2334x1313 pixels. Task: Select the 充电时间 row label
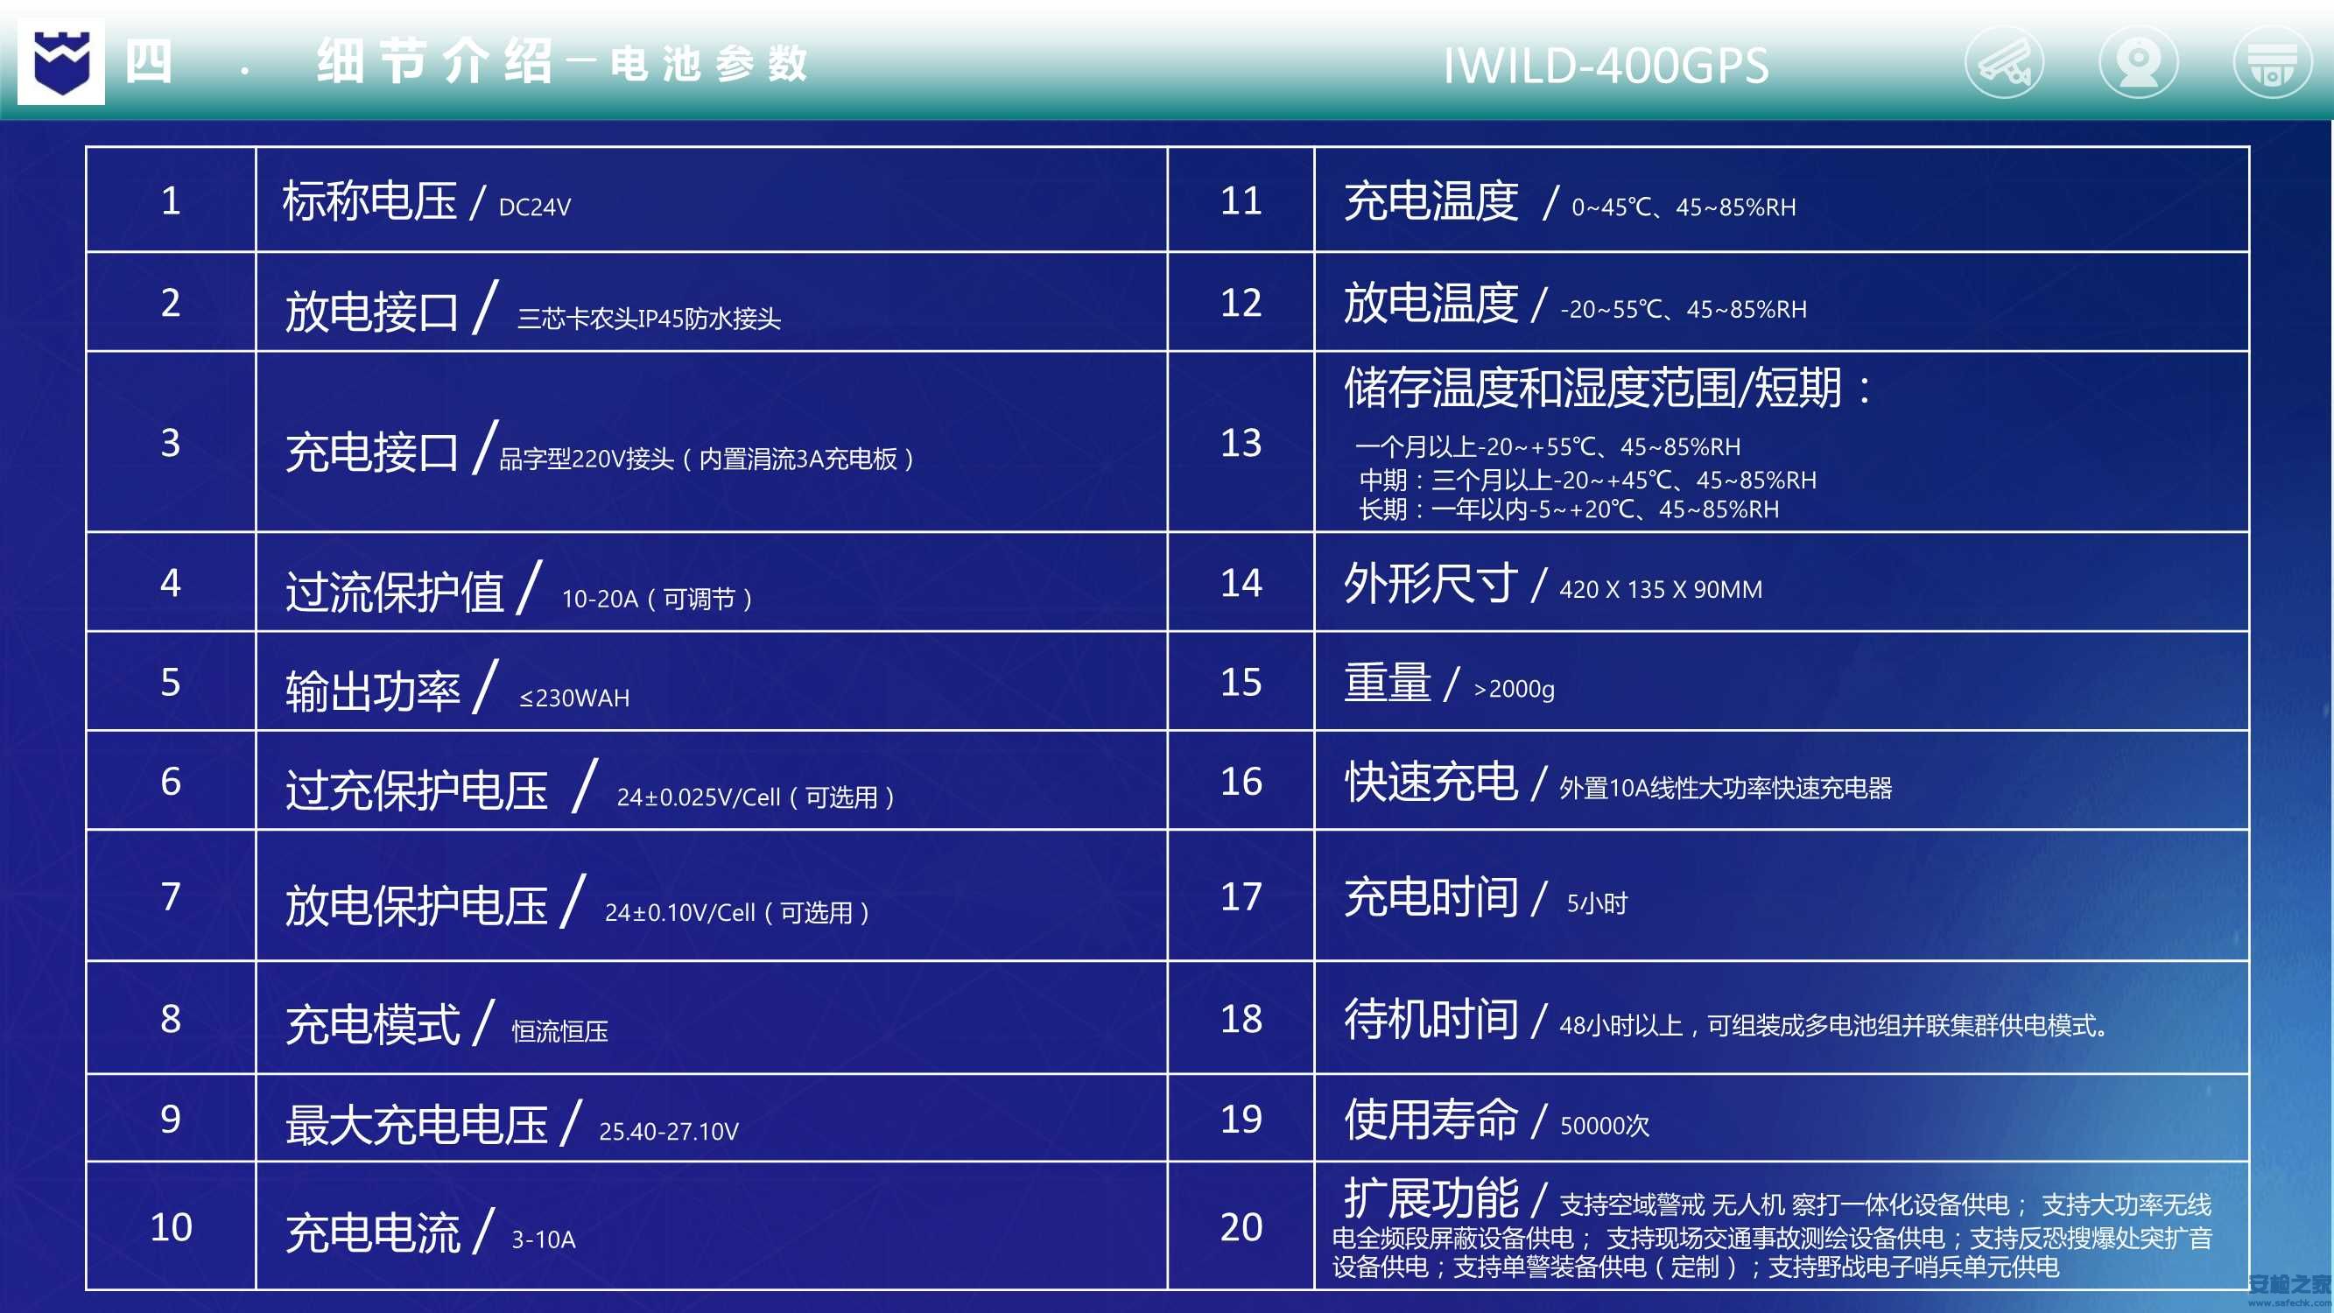[1431, 897]
